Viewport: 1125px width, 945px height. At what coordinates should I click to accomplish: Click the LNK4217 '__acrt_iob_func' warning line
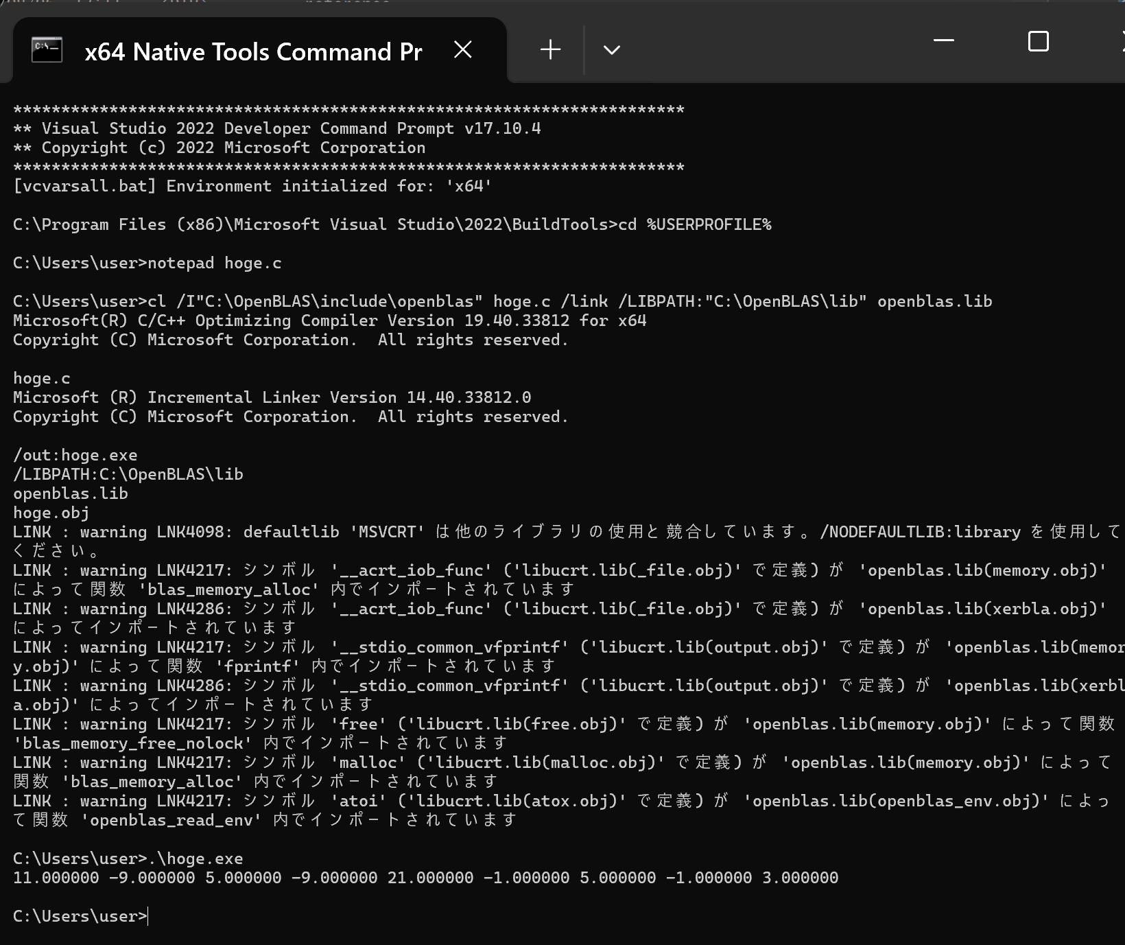coord(560,580)
